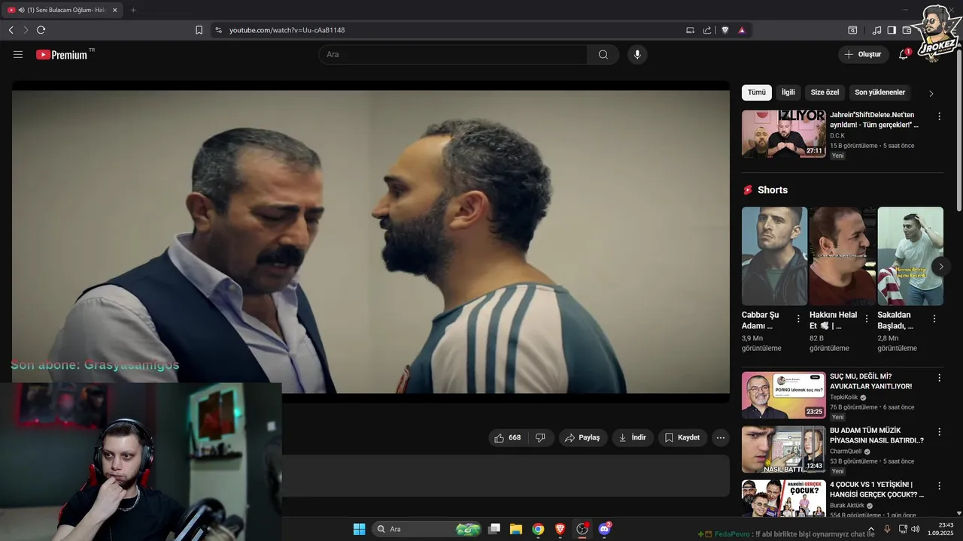
Task: Click the Paylaş share button
Action: [x=583, y=437]
